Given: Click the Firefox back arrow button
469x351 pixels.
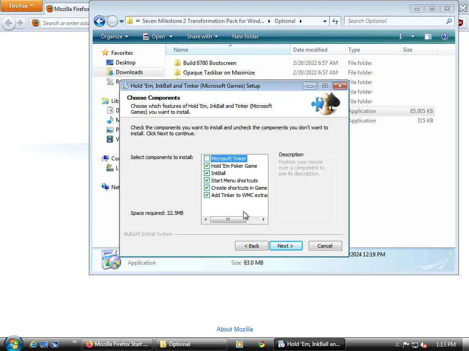Looking at the screenshot, I should pyautogui.click(x=9, y=23).
